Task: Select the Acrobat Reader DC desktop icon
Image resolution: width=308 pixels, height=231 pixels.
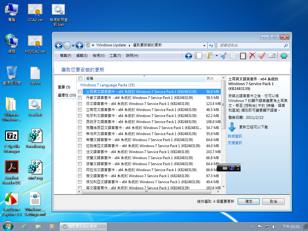Action: coord(12,172)
